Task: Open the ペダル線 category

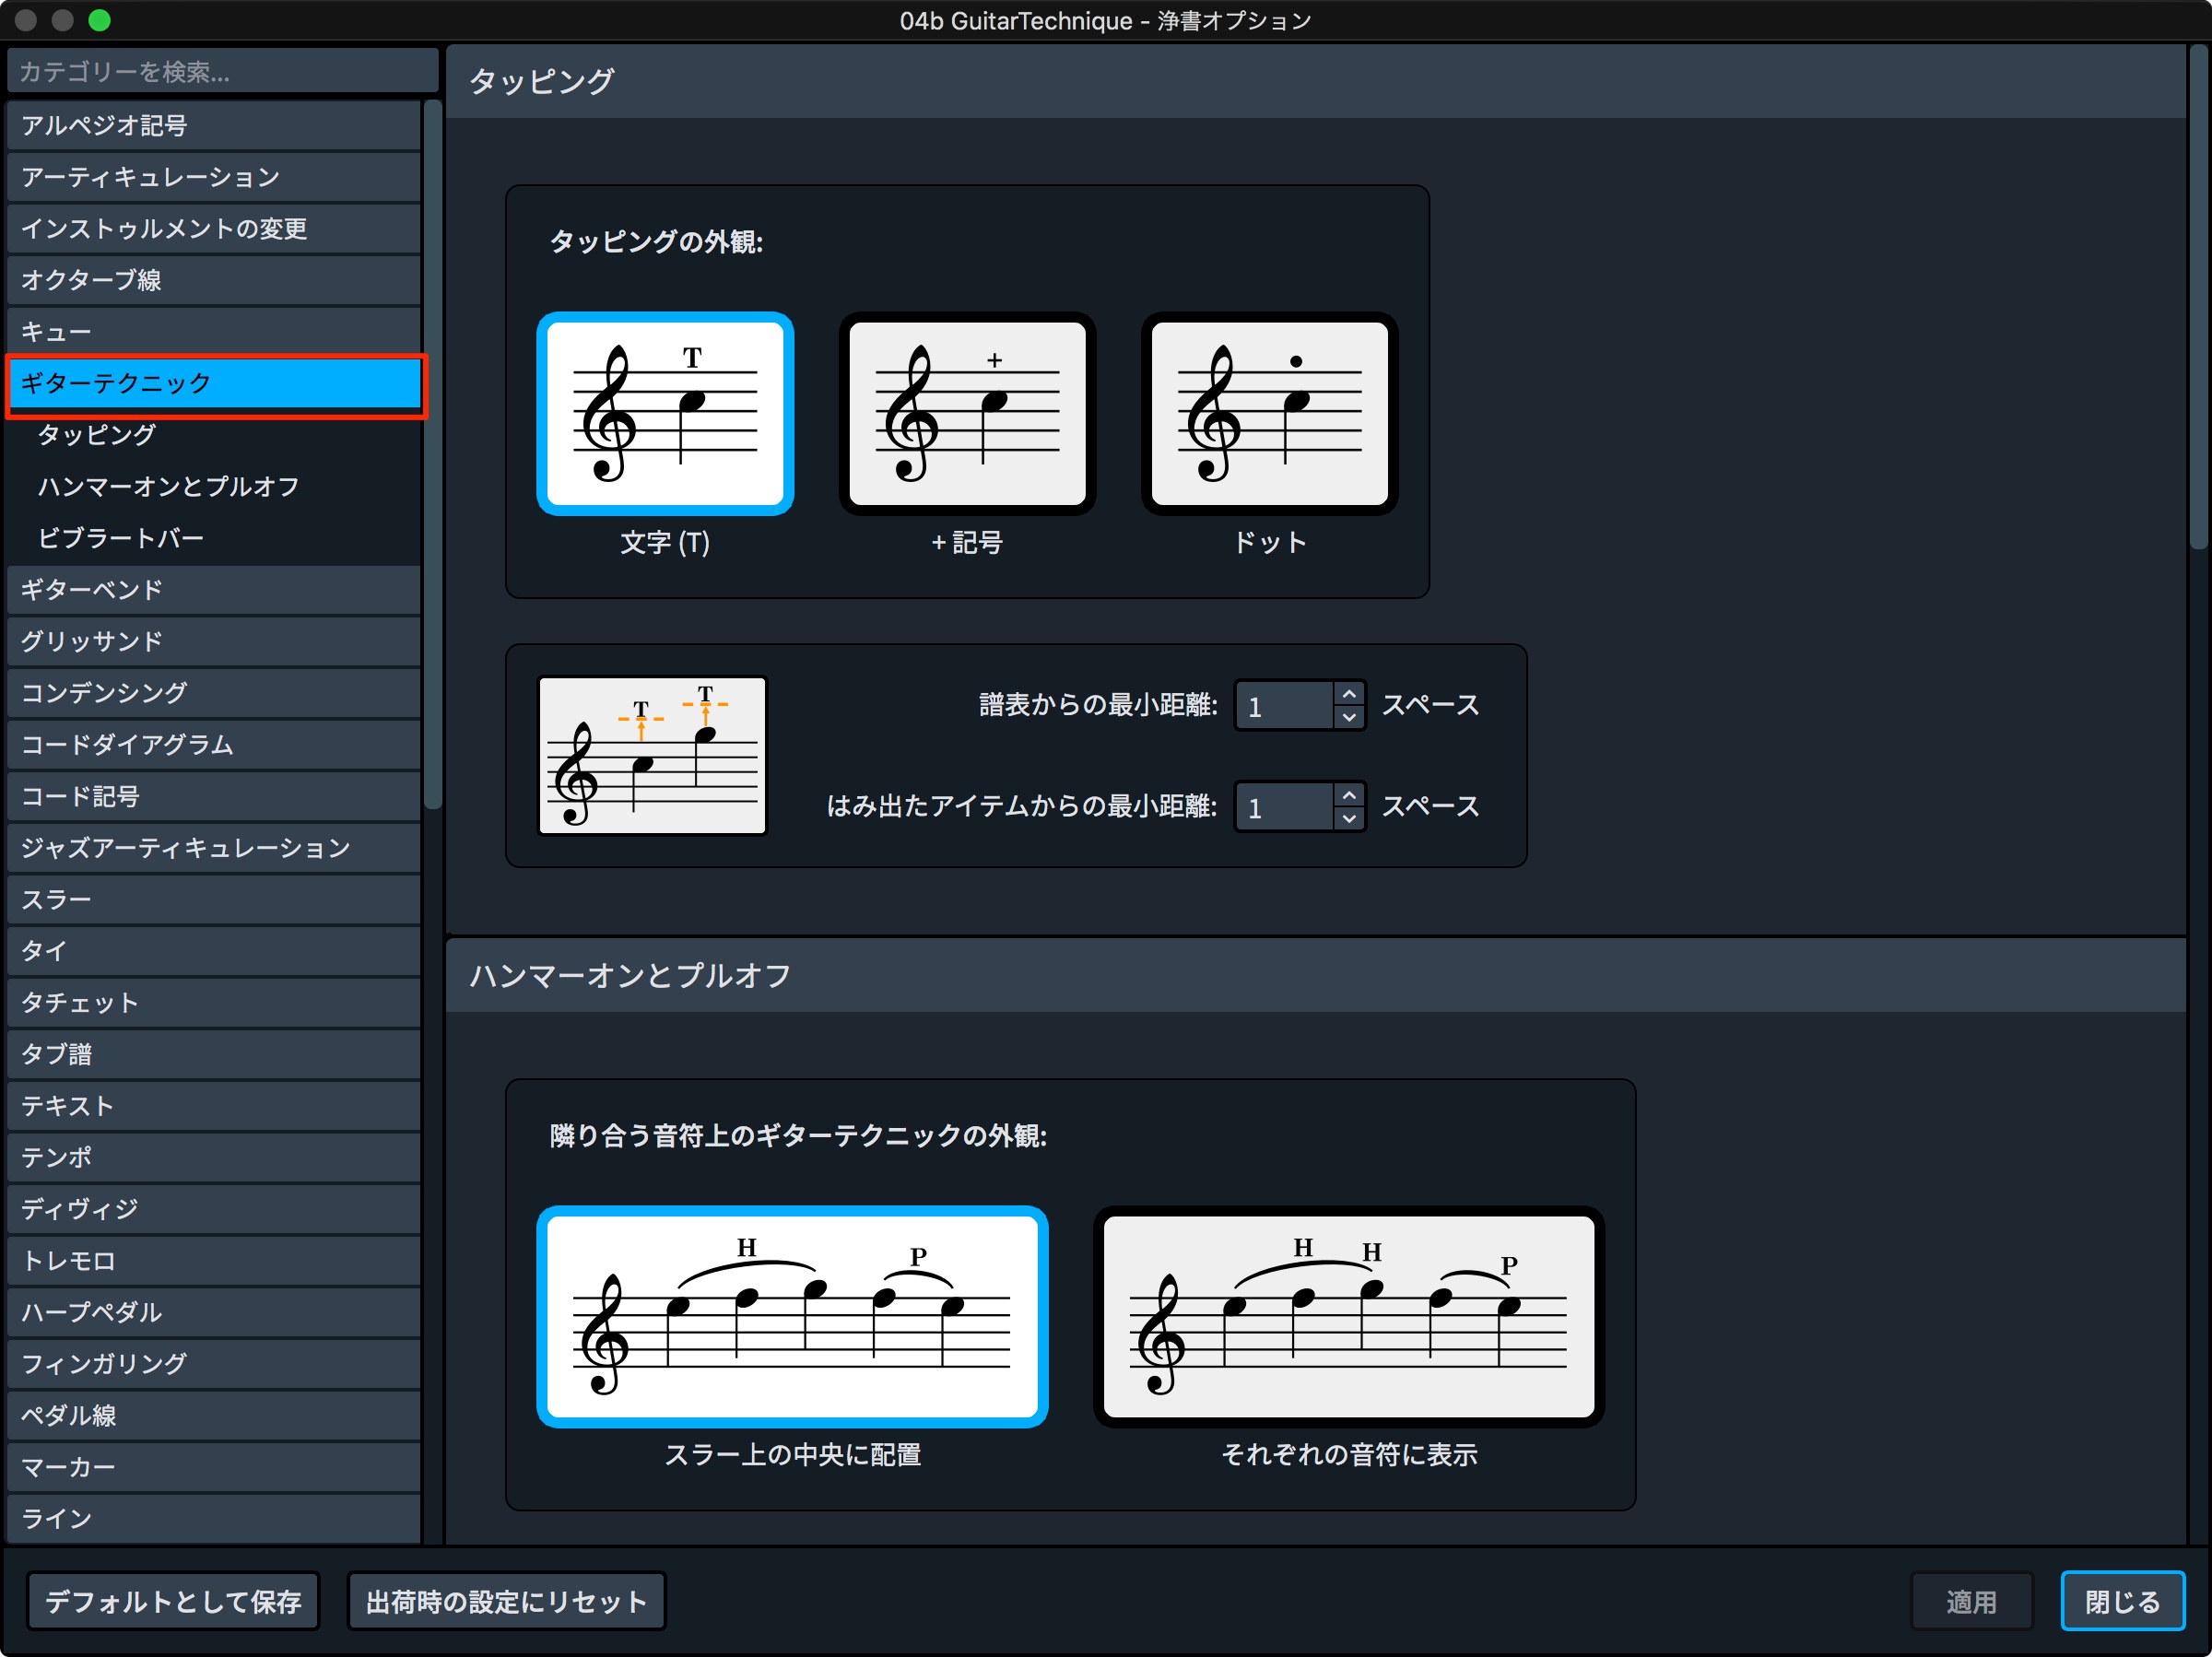Action: pyautogui.click(x=213, y=1416)
